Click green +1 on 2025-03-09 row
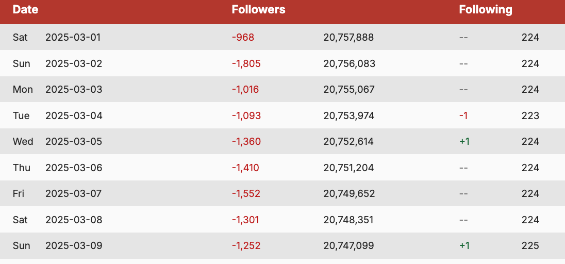The image size is (565, 264). (x=464, y=245)
